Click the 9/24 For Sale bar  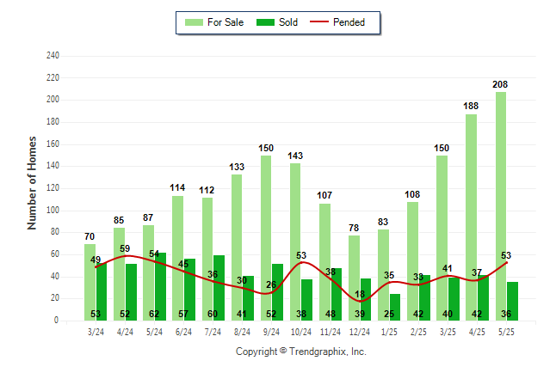(x=266, y=238)
